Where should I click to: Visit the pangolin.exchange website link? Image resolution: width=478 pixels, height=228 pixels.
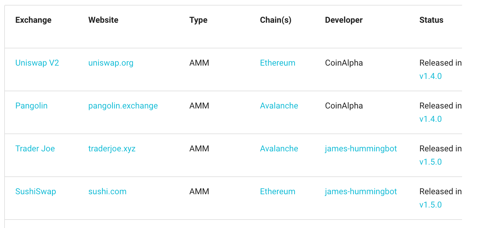point(123,106)
